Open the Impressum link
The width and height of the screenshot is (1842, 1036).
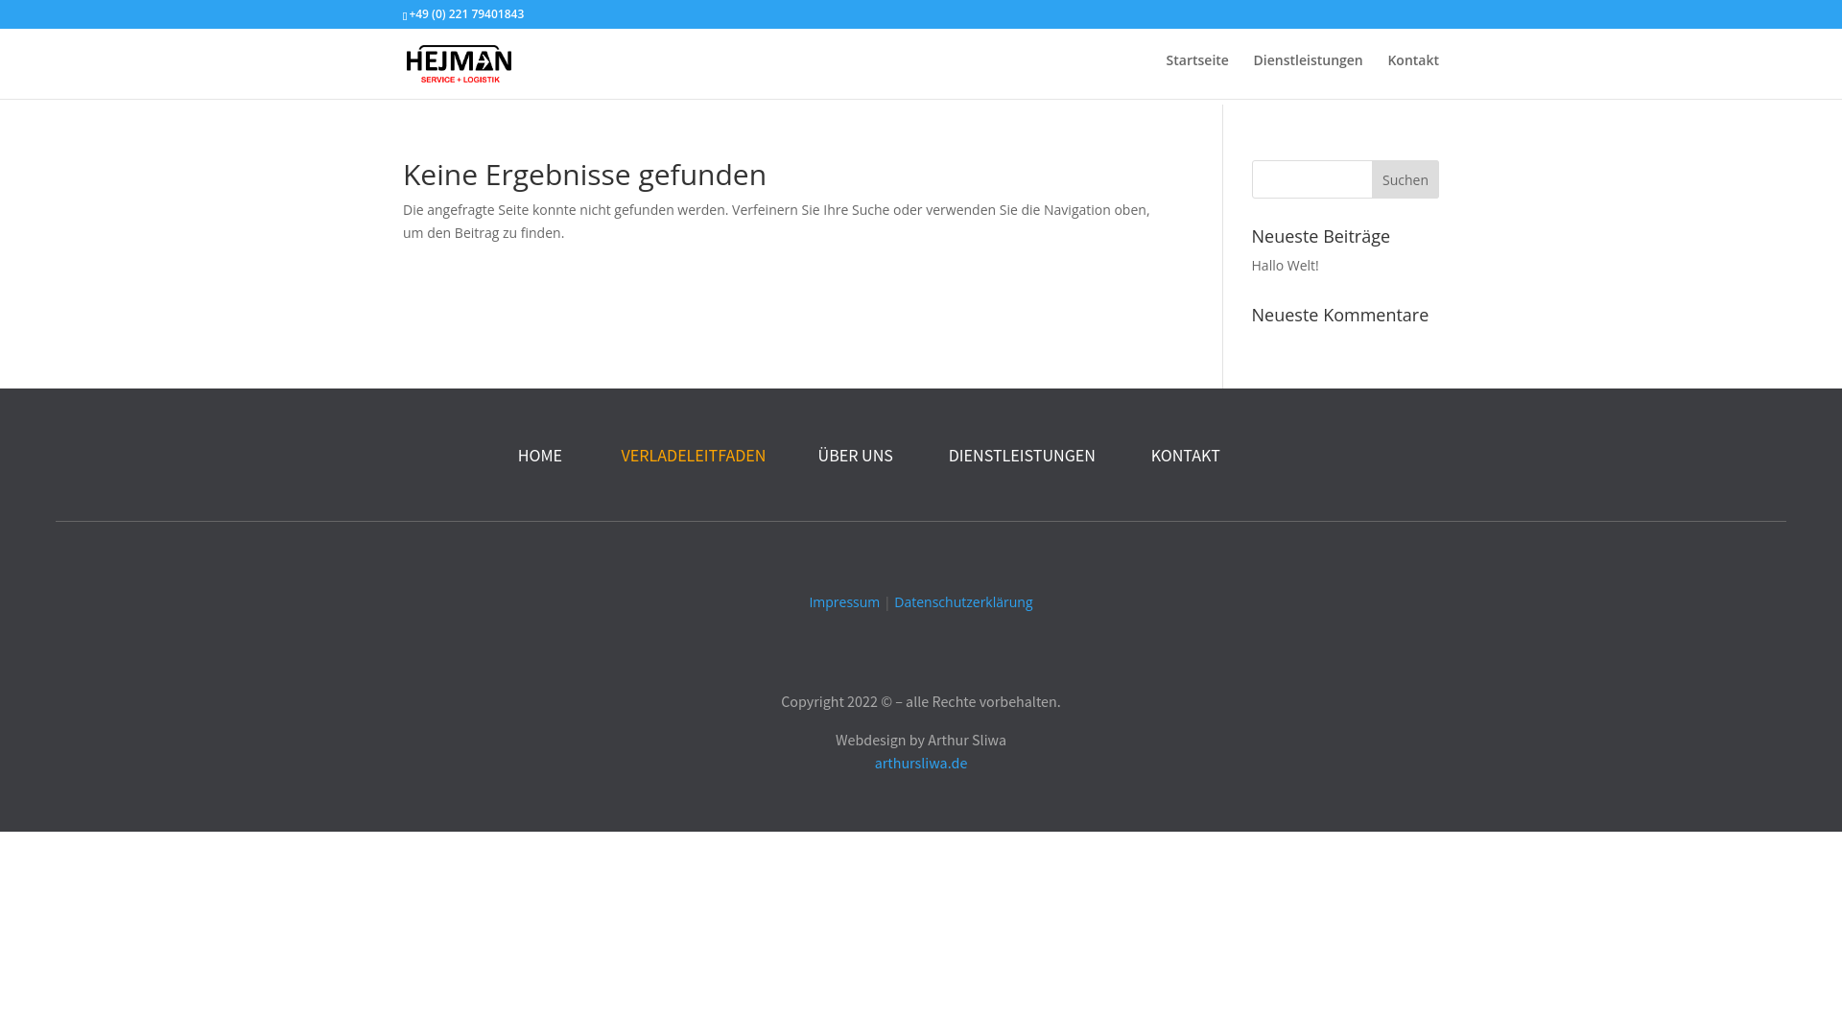[844, 601]
